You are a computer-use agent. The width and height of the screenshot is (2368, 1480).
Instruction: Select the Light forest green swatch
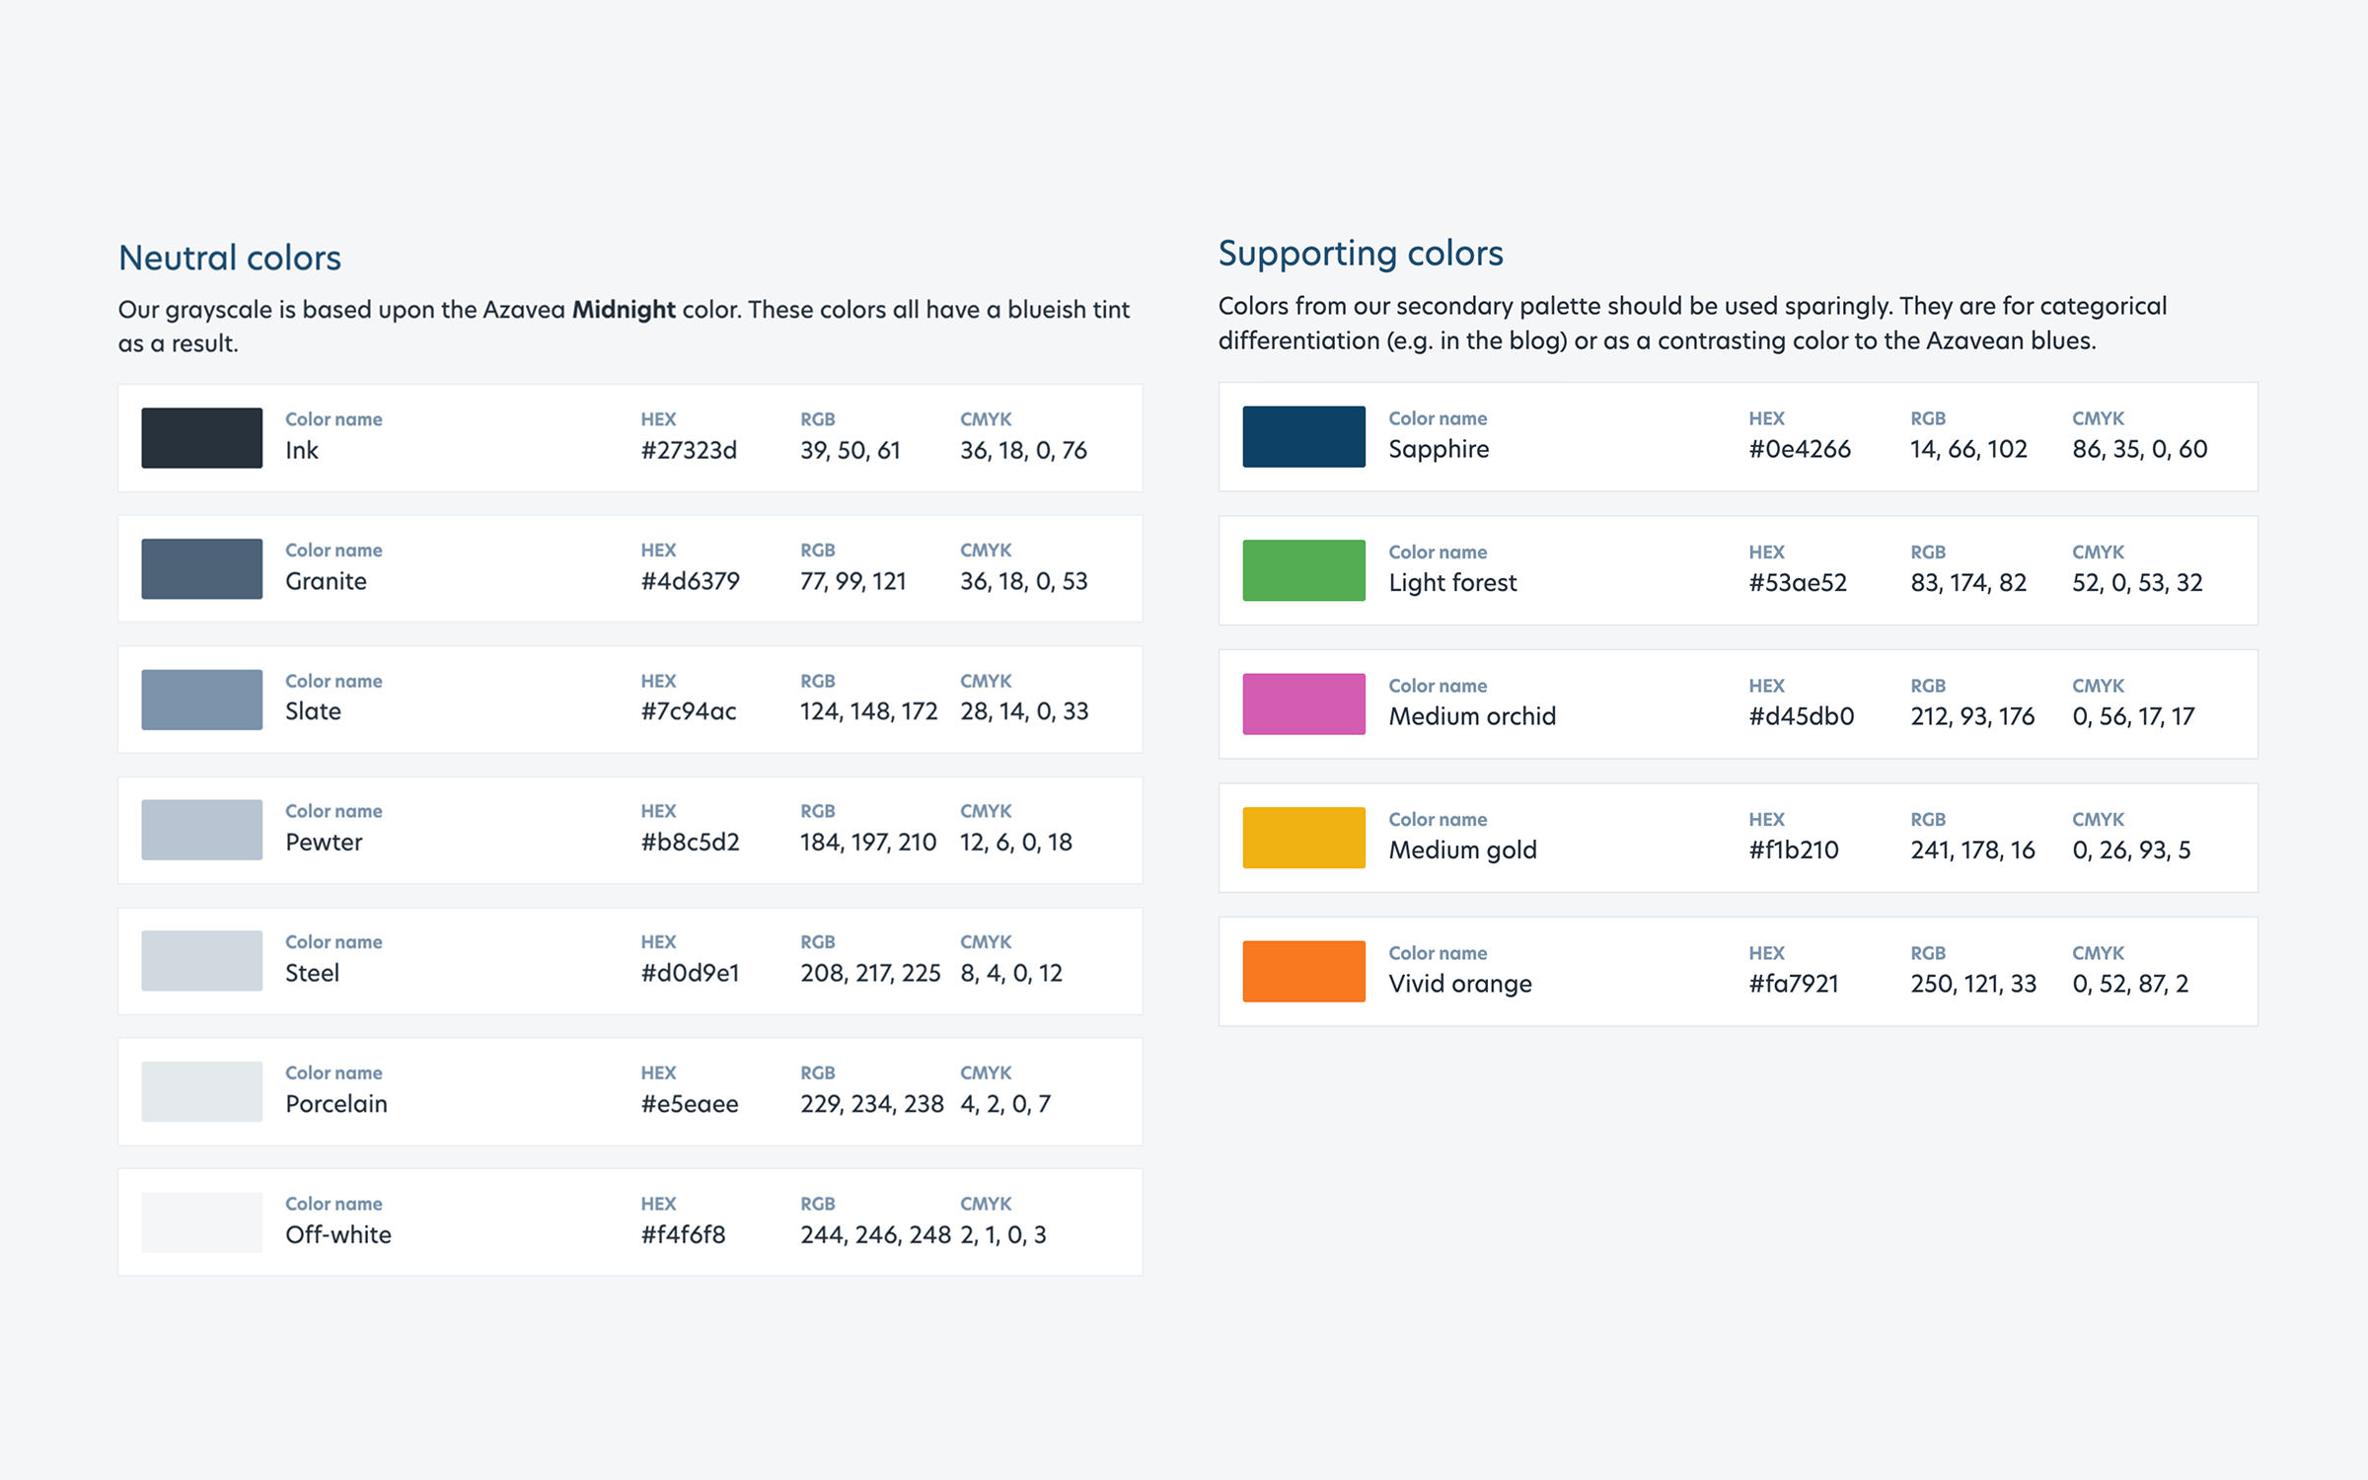(x=1303, y=570)
